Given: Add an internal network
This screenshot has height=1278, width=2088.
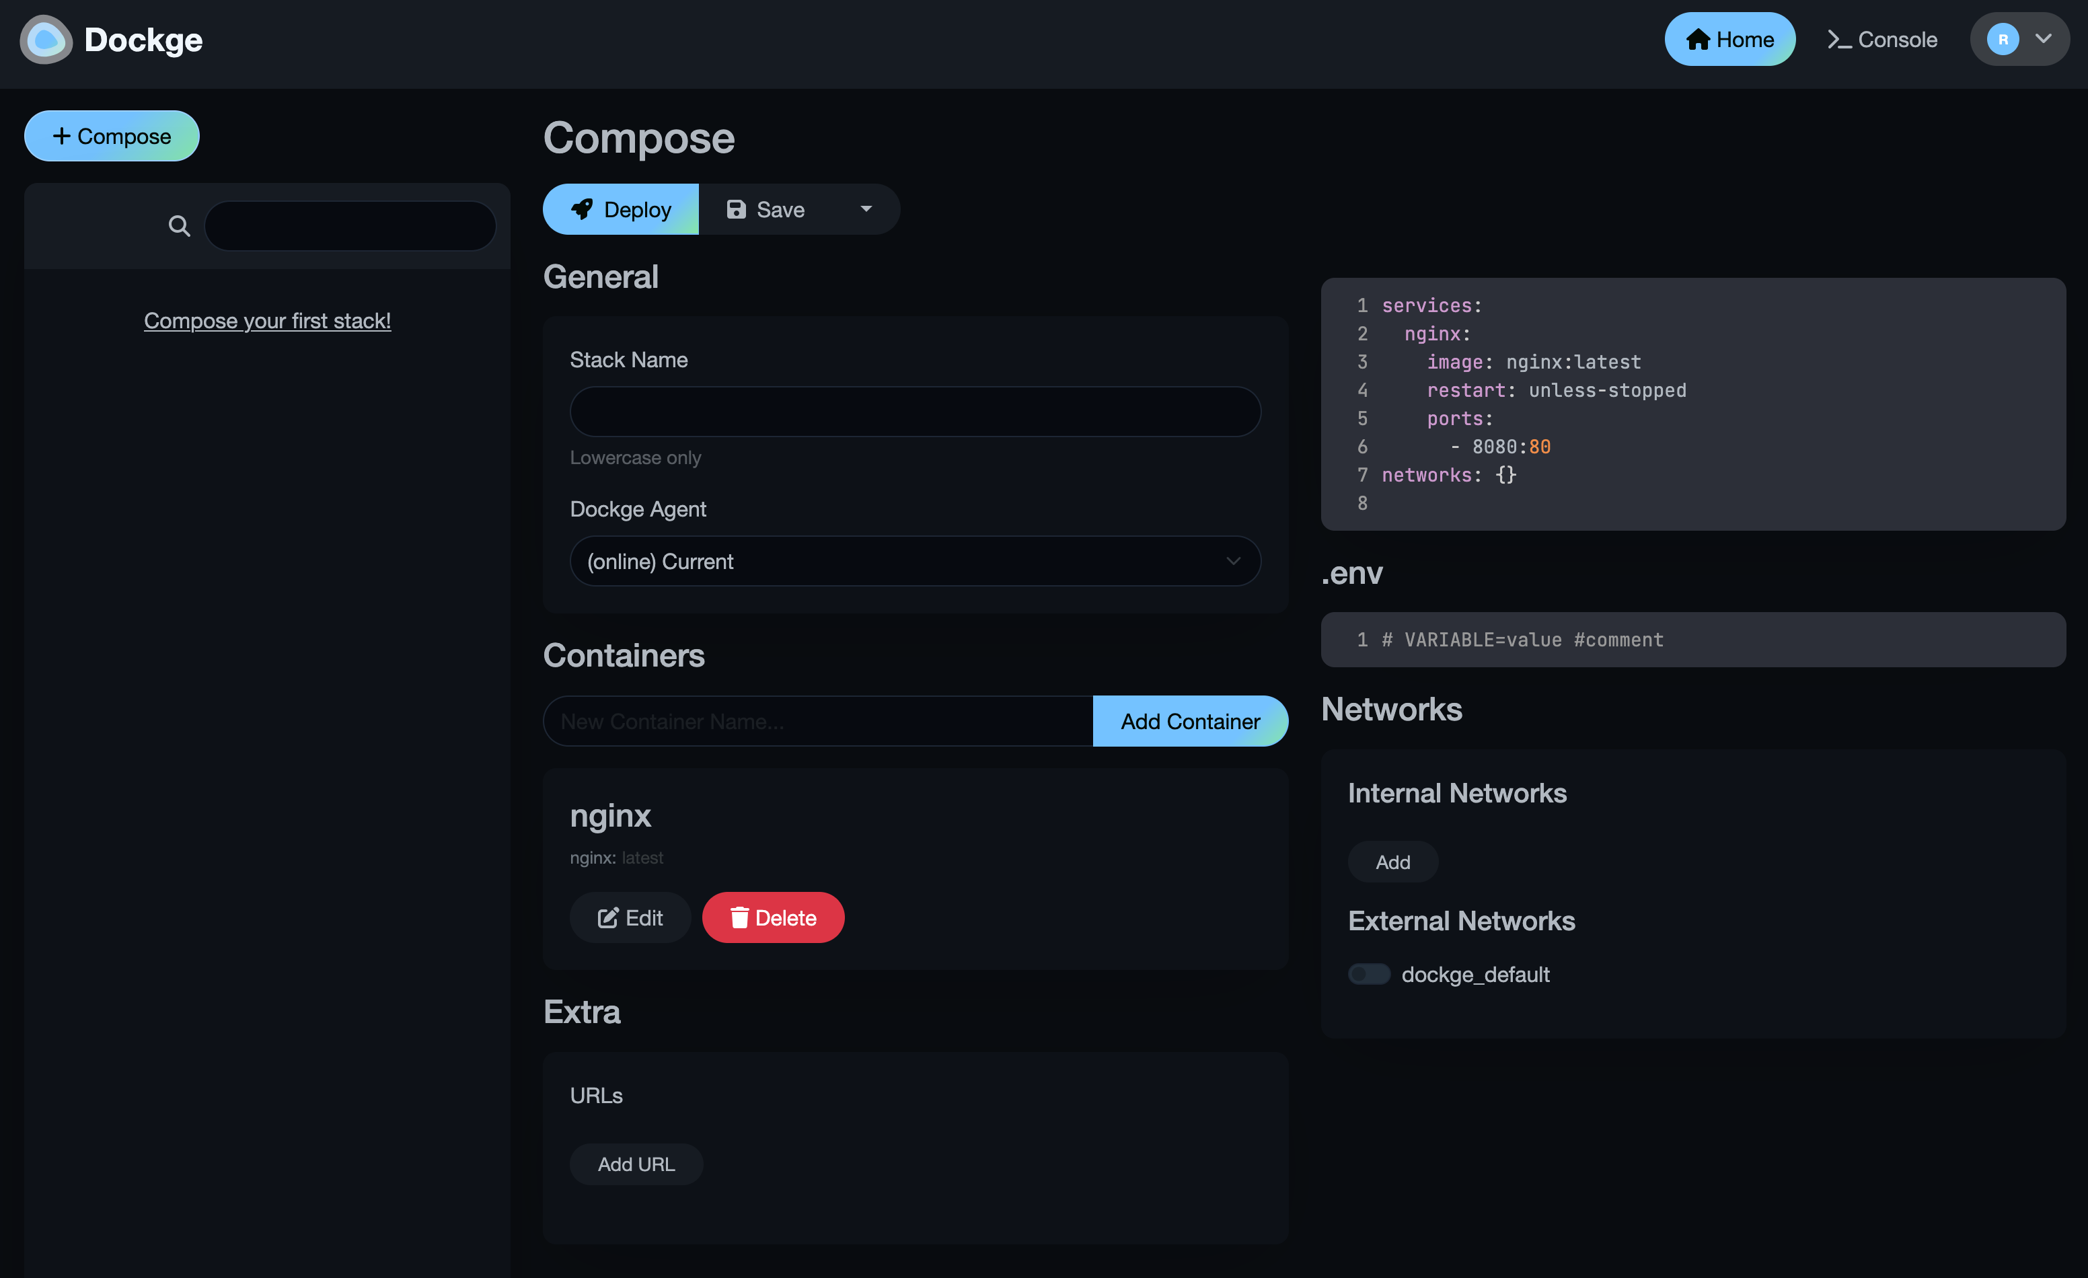Looking at the screenshot, I should tap(1392, 862).
